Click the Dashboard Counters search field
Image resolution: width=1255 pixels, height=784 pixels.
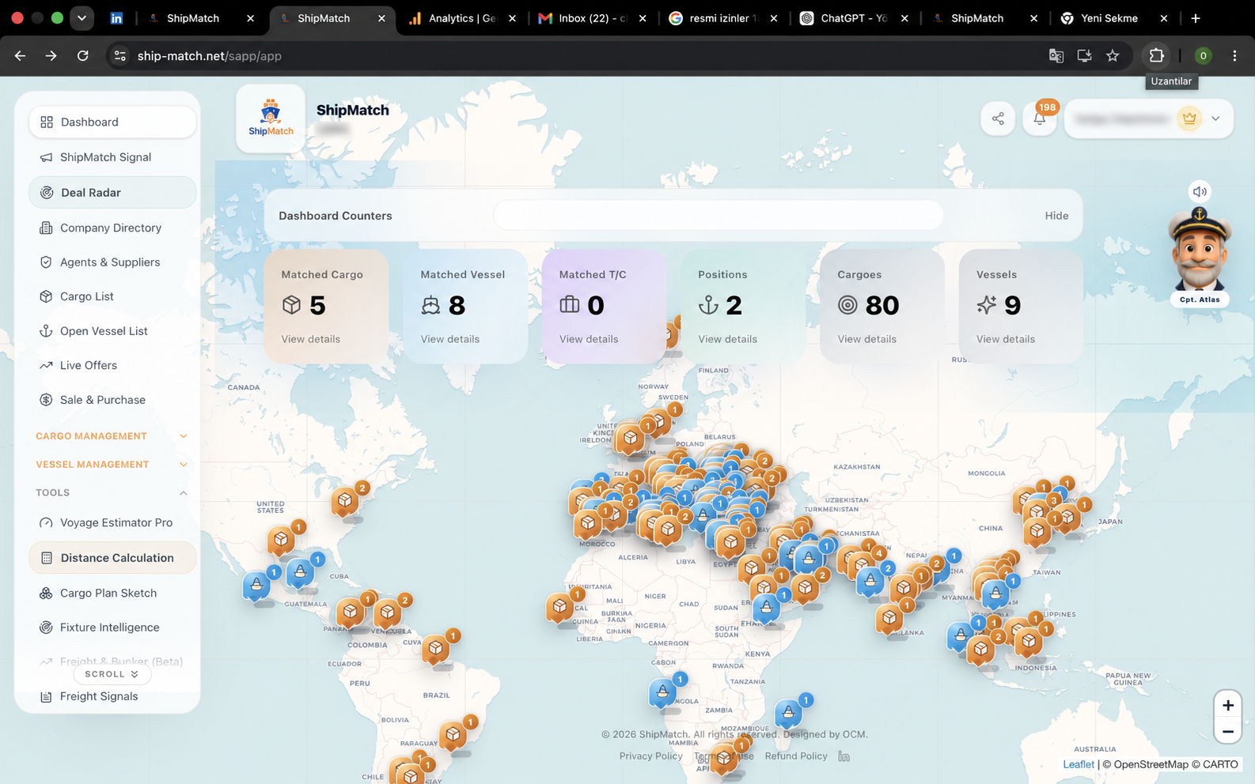point(718,215)
